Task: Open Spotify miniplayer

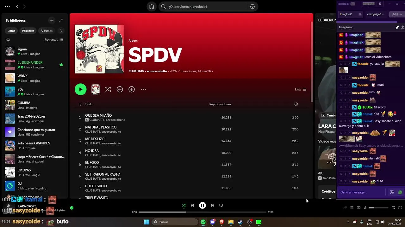Action: pyautogui.click(x=393, y=208)
